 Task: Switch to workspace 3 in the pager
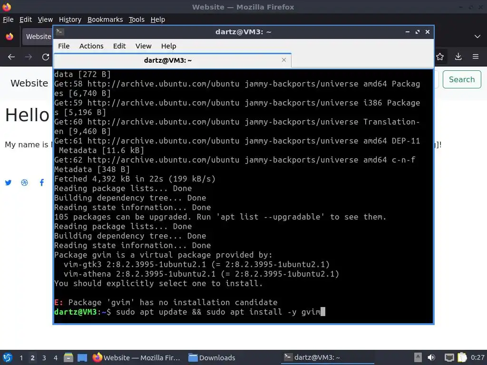[x=44, y=357]
